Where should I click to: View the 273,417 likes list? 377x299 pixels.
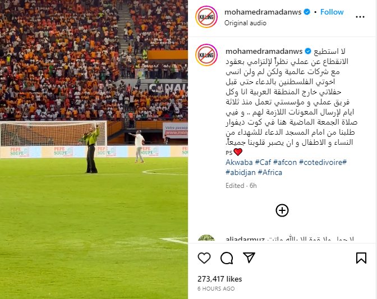(219, 279)
